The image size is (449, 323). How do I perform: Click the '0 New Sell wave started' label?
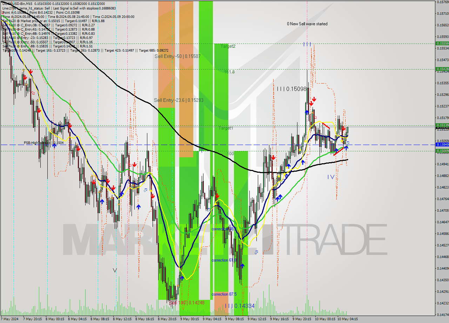point(307,24)
